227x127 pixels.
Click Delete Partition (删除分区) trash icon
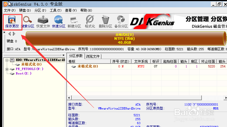point(105,22)
